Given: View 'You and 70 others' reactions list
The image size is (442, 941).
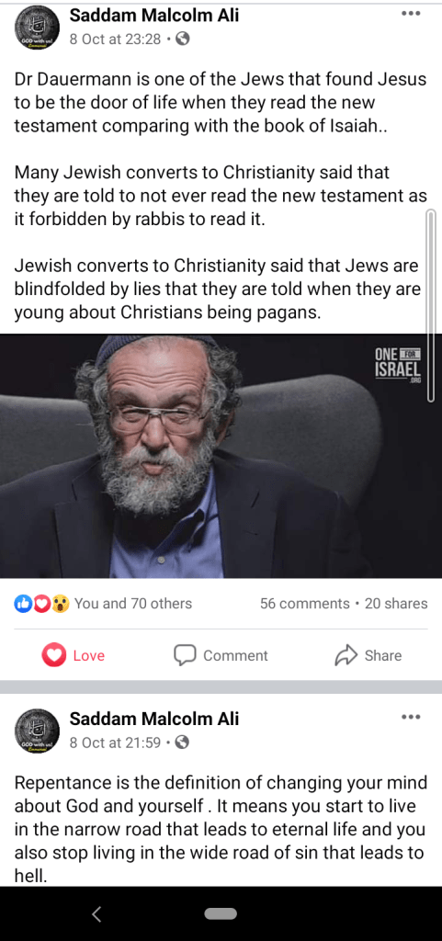Looking at the screenshot, I should (133, 604).
